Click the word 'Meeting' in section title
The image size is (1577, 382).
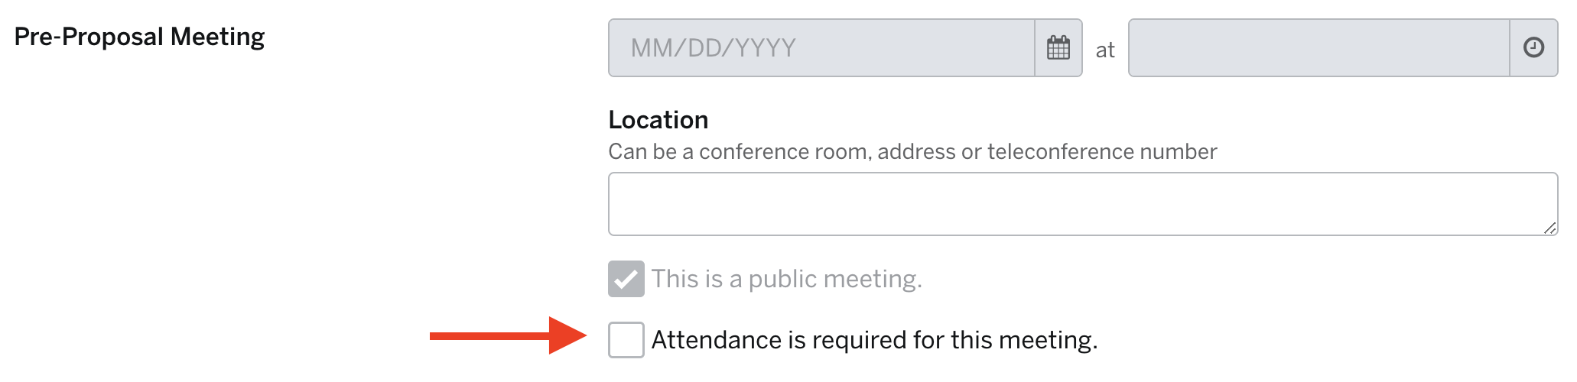[x=217, y=37]
